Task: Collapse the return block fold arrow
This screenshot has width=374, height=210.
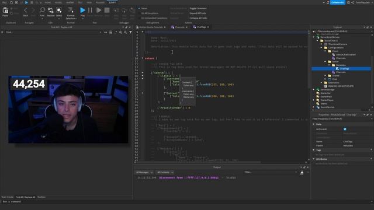Action: point(143,58)
